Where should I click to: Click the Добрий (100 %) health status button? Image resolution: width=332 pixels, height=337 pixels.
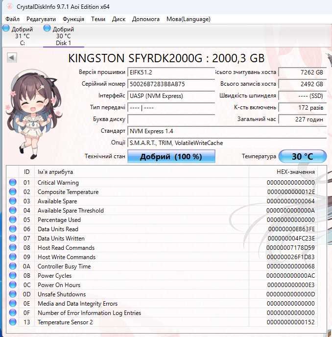coord(171,156)
